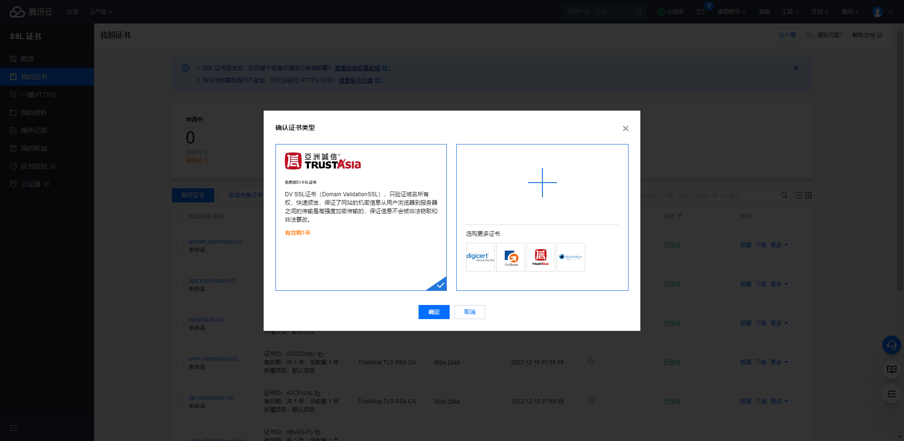Viewport: 904px width, 441px height.
Task: Expand 更多 for qrcode.yoovcloud.xyz row
Action: pos(779,245)
